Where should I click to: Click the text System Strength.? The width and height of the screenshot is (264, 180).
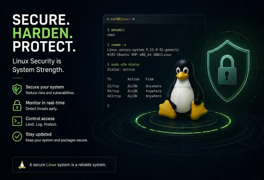pos(38,70)
